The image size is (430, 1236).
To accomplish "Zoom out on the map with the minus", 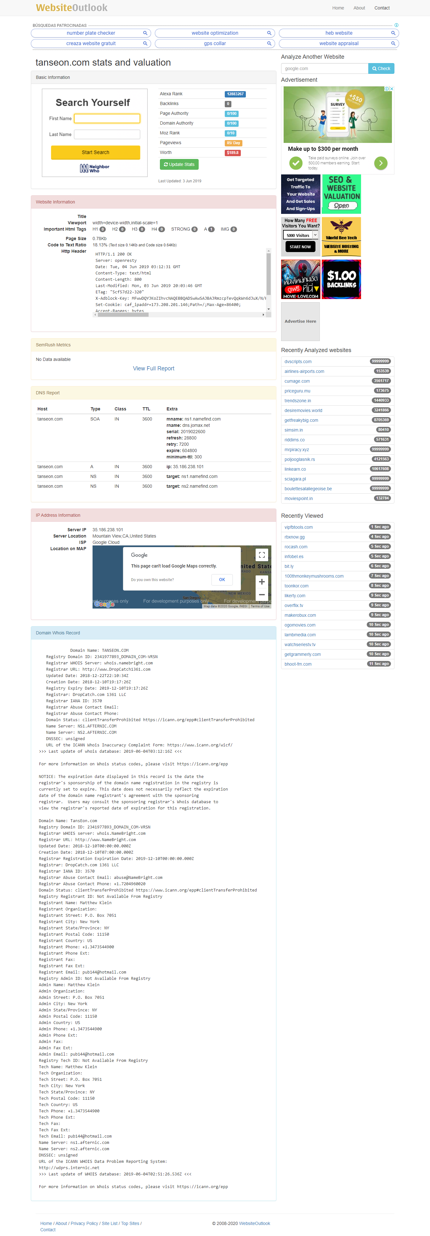I will 262,594.
